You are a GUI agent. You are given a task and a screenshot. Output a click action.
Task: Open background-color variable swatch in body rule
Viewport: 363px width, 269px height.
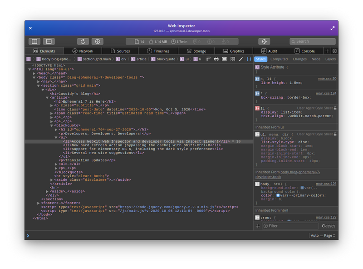click(302, 188)
